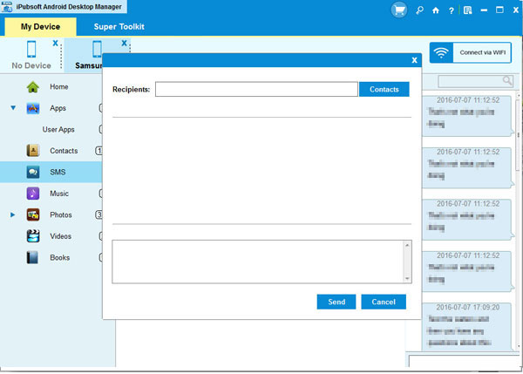The width and height of the screenshot is (523, 374).
Task: Select Contacts in the sidebar
Action: click(x=63, y=151)
